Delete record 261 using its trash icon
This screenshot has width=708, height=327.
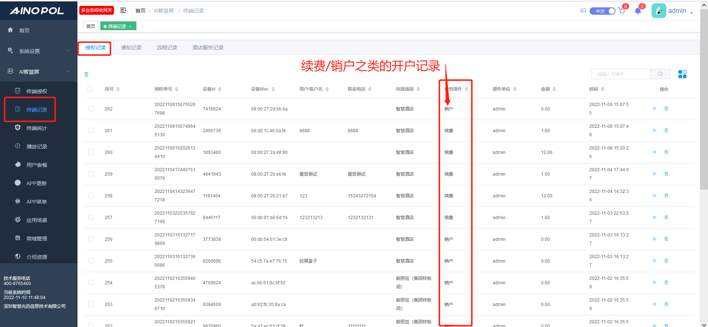(x=666, y=130)
